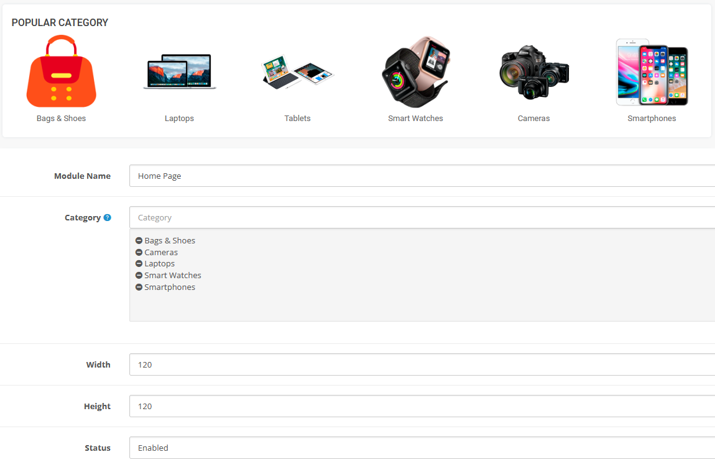
Task: Click the Smart Watches category image
Action: [415, 72]
